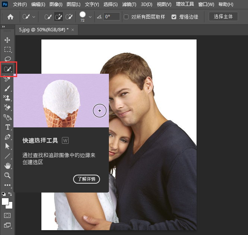
Task: Click the 了解详情 button in tooltip
Action: pos(87,179)
